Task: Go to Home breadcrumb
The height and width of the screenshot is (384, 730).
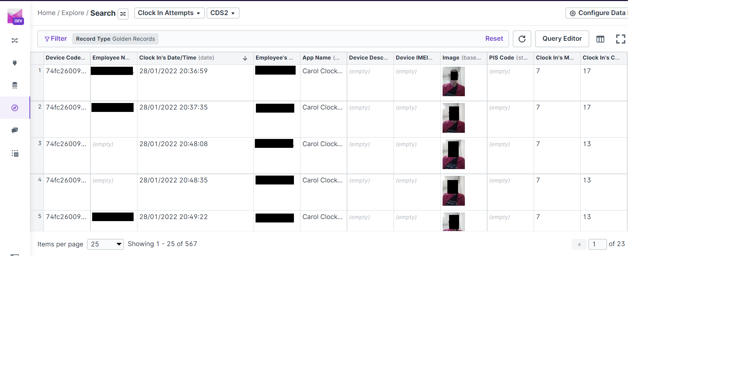Action: 46,13
